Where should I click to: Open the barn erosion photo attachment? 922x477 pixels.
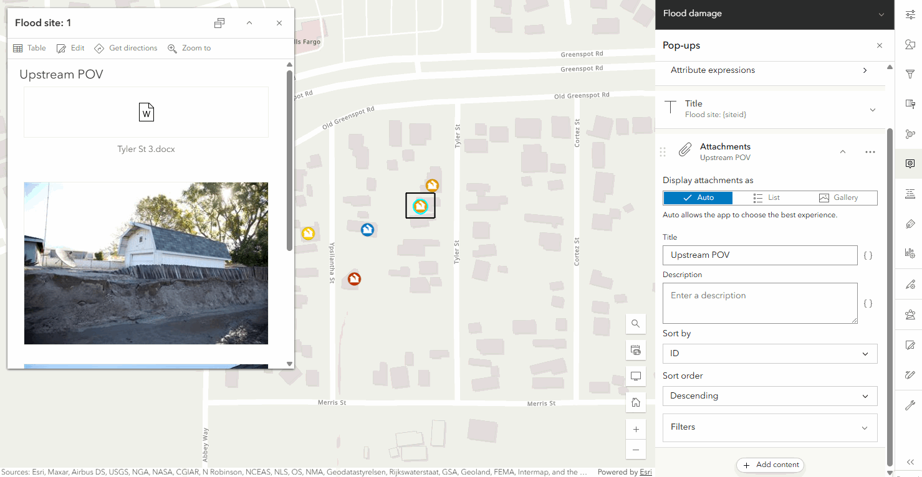point(146,263)
